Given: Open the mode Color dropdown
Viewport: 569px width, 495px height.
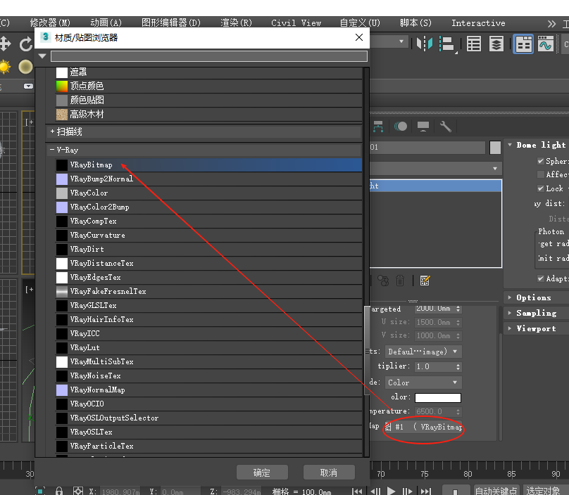Looking at the screenshot, I should (x=423, y=382).
